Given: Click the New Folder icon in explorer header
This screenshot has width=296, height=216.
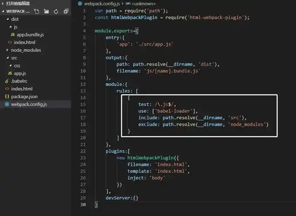Looking at the screenshot, I should click(46, 12).
